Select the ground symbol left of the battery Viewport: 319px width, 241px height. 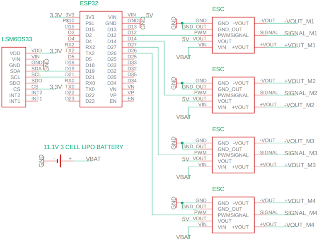pyautogui.click(x=41, y=160)
